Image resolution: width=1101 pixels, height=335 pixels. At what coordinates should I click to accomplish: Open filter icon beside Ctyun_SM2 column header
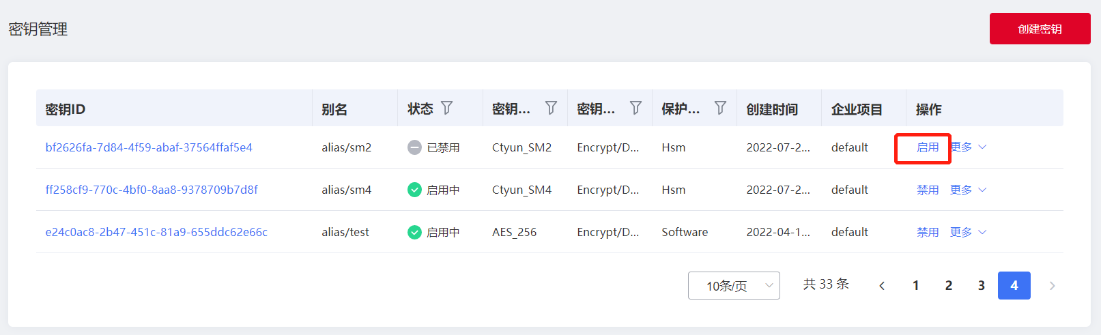coord(551,108)
